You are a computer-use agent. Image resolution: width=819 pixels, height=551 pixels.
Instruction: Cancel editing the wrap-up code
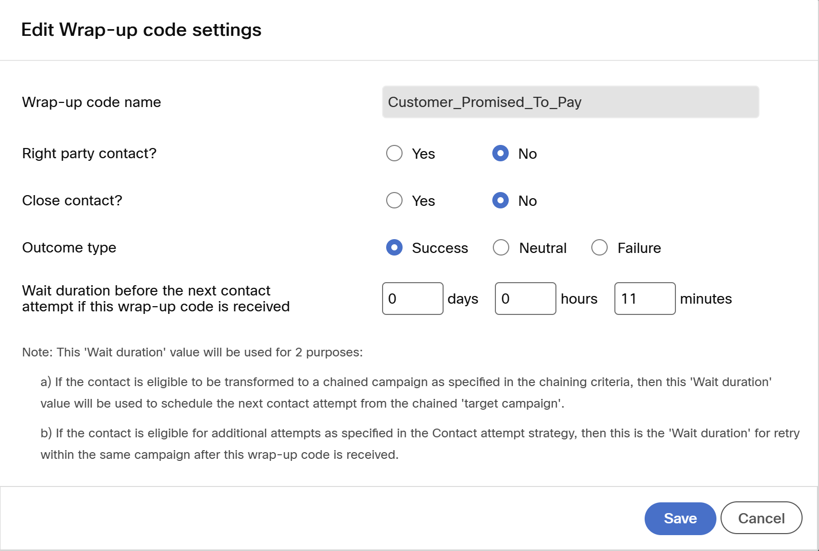762,518
